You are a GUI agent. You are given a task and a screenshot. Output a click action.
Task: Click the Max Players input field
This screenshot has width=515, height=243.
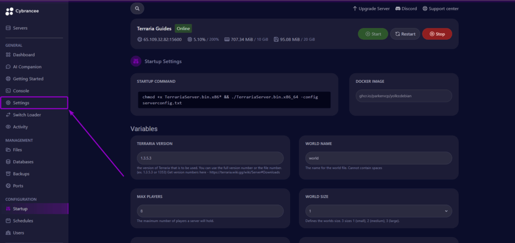pos(210,211)
